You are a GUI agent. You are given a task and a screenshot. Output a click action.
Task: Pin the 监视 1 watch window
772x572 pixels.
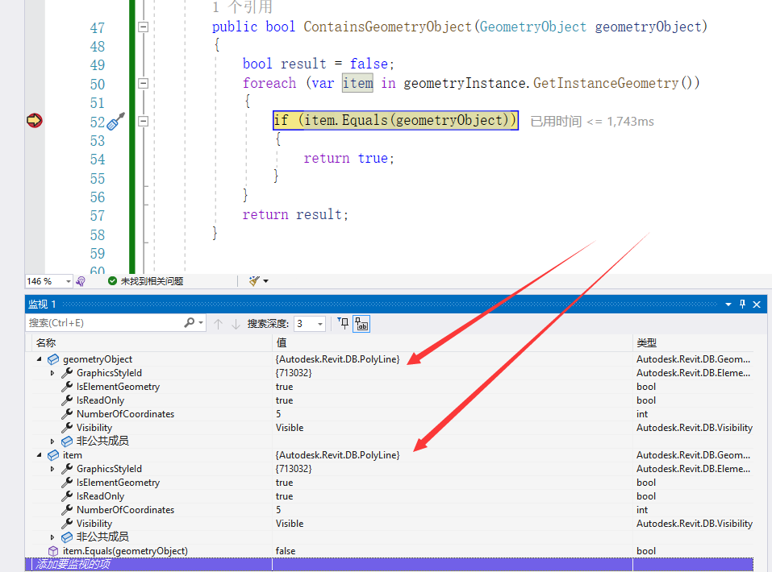741,304
